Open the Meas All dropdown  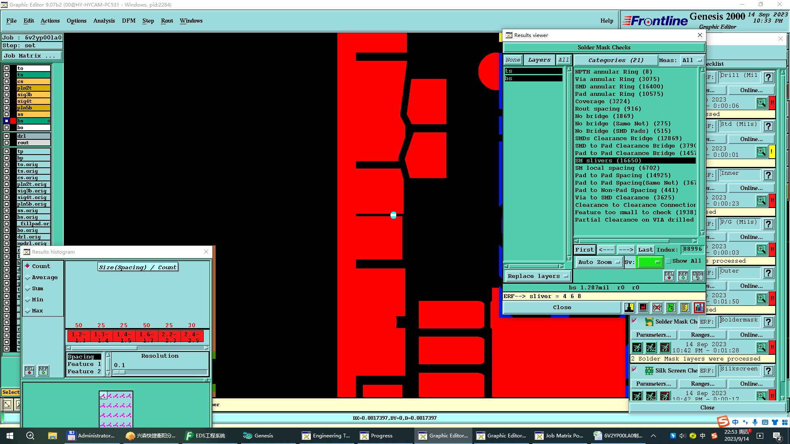[692, 60]
